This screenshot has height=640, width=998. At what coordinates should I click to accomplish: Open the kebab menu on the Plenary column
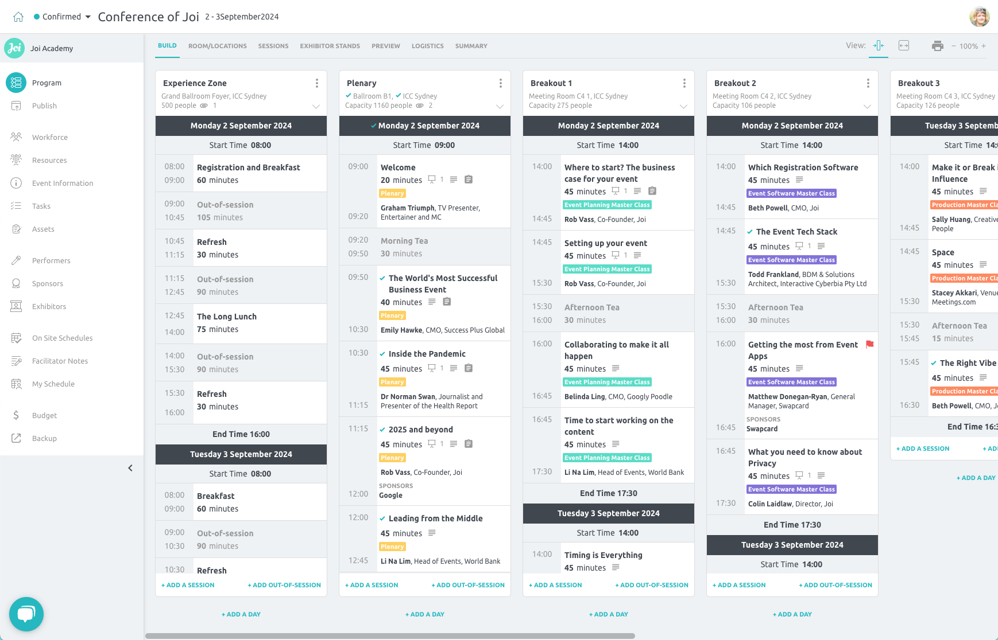coord(501,83)
